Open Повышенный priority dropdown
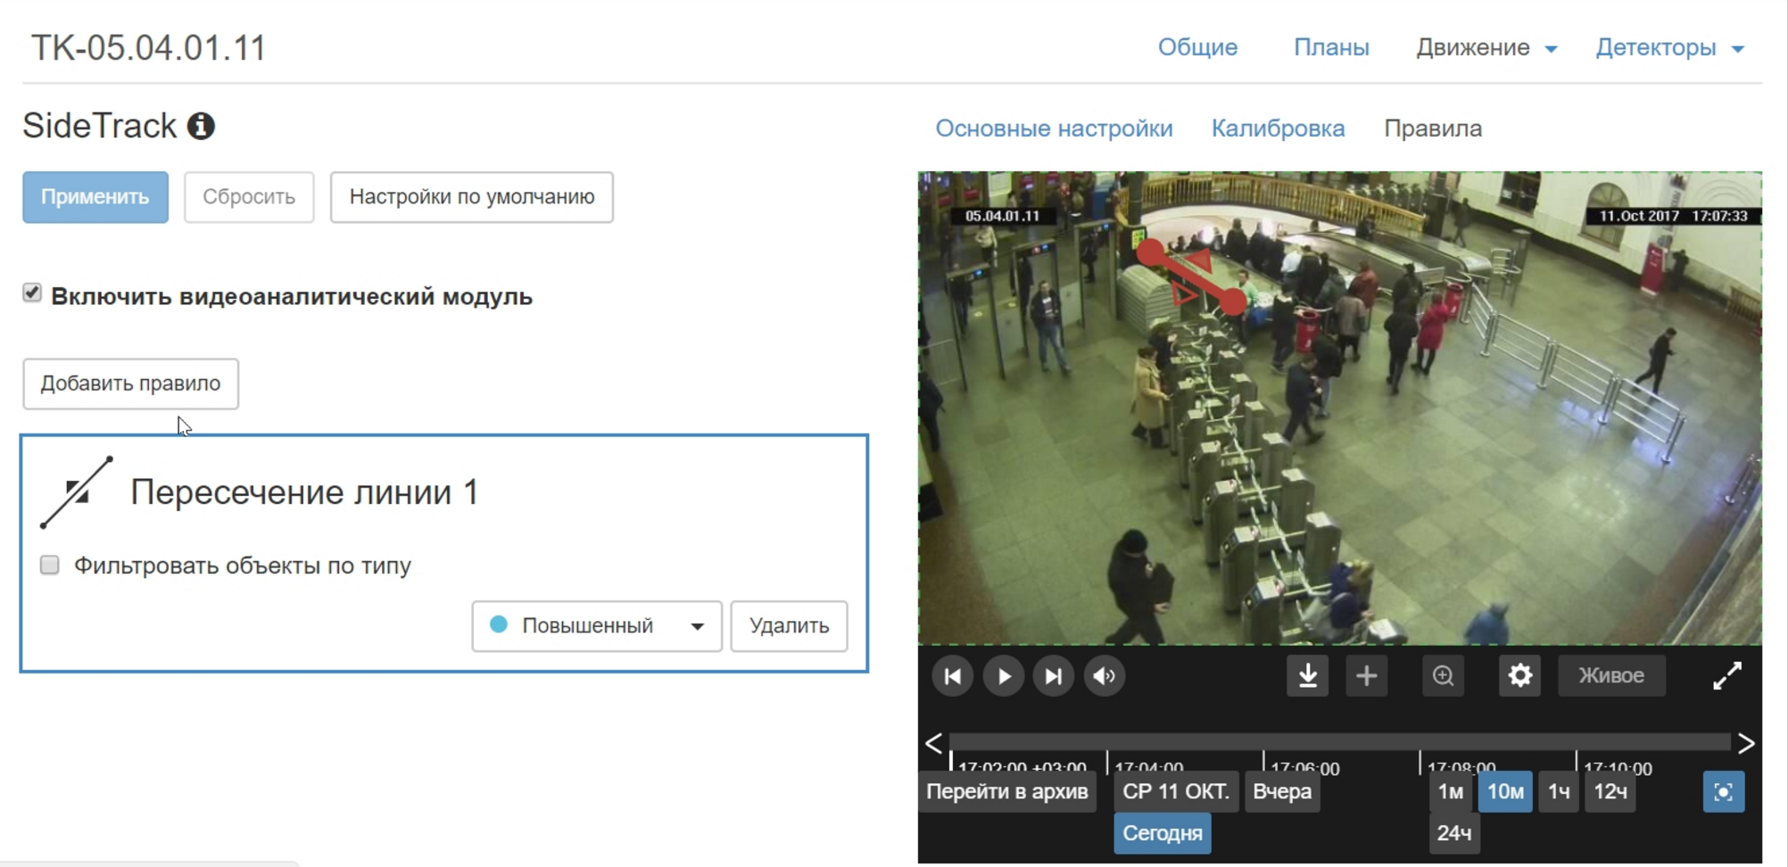 coord(597,626)
